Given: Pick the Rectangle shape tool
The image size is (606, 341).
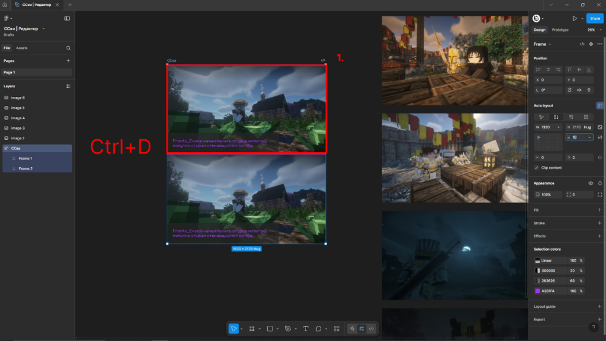Looking at the screenshot, I should pyautogui.click(x=270, y=328).
